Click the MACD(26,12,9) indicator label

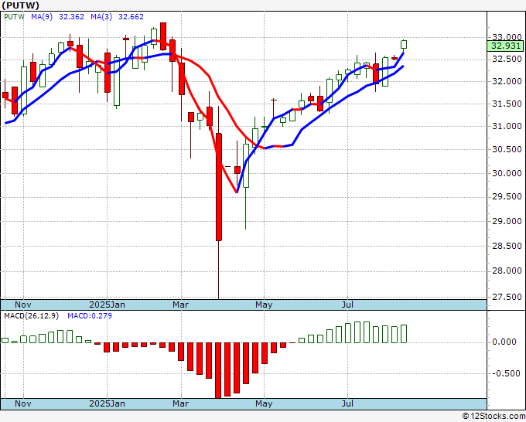(31, 316)
